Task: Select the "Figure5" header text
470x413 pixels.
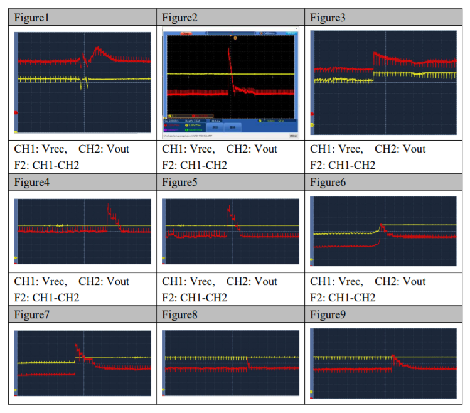Action: click(x=179, y=182)
